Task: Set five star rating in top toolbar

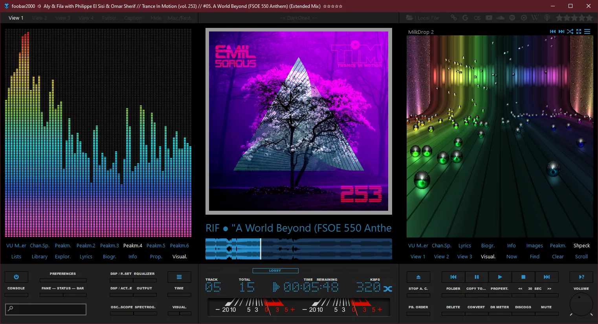Action: (x=589, y=18)
